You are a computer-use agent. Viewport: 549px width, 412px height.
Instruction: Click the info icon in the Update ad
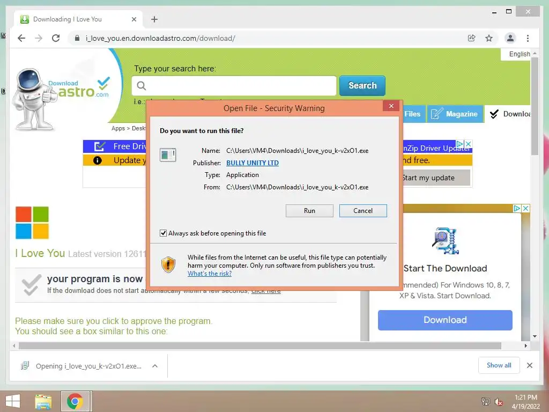tap(98, 160)
